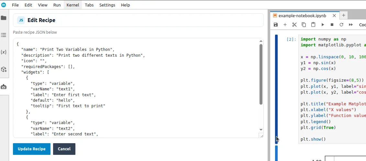Click the recipe JSON scrollbar up arrow
Viewport: 366px width, 161px height.
(261, 41)
